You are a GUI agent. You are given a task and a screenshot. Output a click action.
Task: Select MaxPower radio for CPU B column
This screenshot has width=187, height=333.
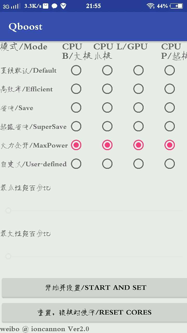(76, 145)
